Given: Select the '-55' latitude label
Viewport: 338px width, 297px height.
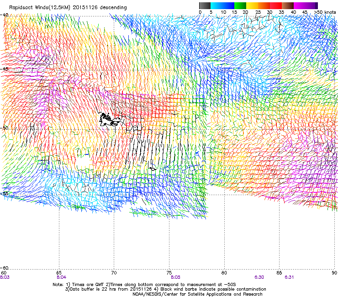Looking at the screenshot, I should coord(4,193).
